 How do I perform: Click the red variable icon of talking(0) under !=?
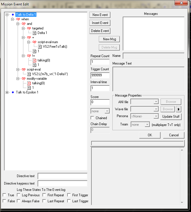[34, 60]
